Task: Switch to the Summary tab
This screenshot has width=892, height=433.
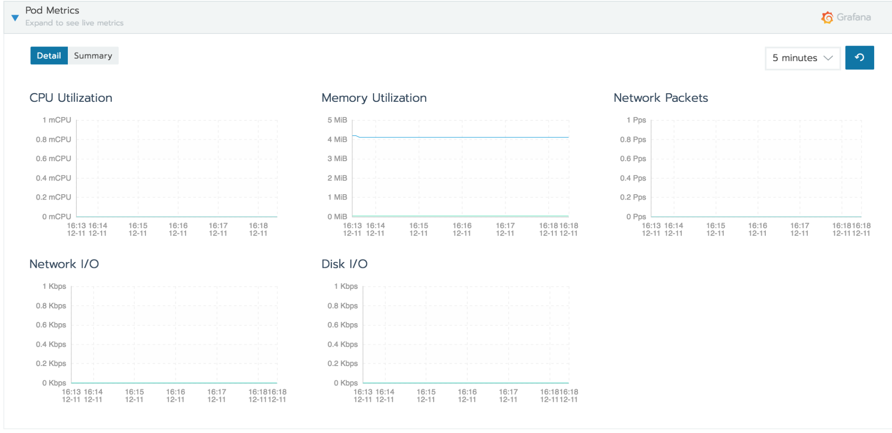Action: 93,56
